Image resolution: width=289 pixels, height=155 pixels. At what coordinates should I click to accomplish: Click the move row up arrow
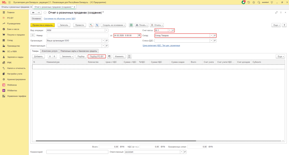(x=50, y=56)
